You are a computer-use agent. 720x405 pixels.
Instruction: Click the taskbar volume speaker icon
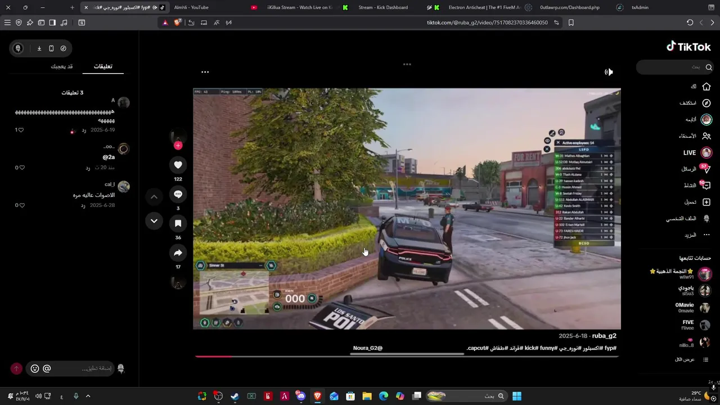[38, 396]
